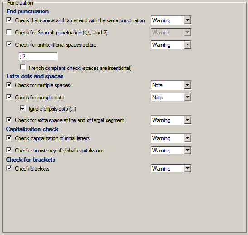Open severity dropdown for same end punctuation
Image resolution: width=248 pixels, height=235 pixels.
[x=171, y=20]
